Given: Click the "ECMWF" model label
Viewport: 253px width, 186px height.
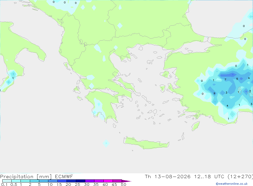Looking at the screenshot, I should click(64, 176).
